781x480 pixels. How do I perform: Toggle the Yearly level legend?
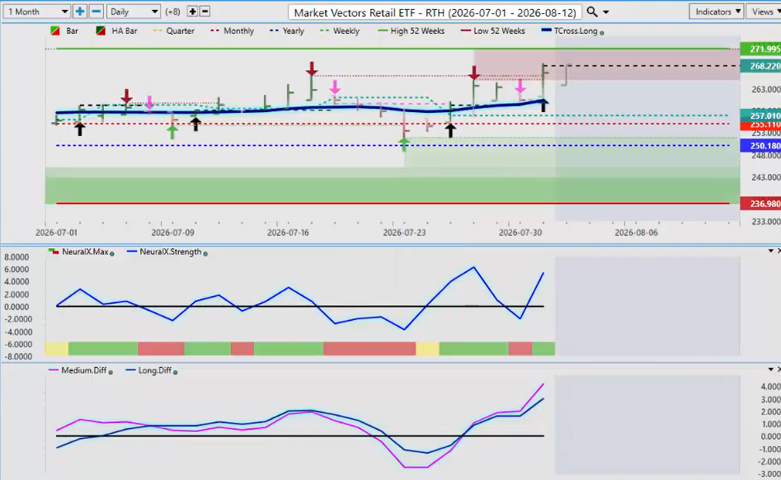click(287, 31)
